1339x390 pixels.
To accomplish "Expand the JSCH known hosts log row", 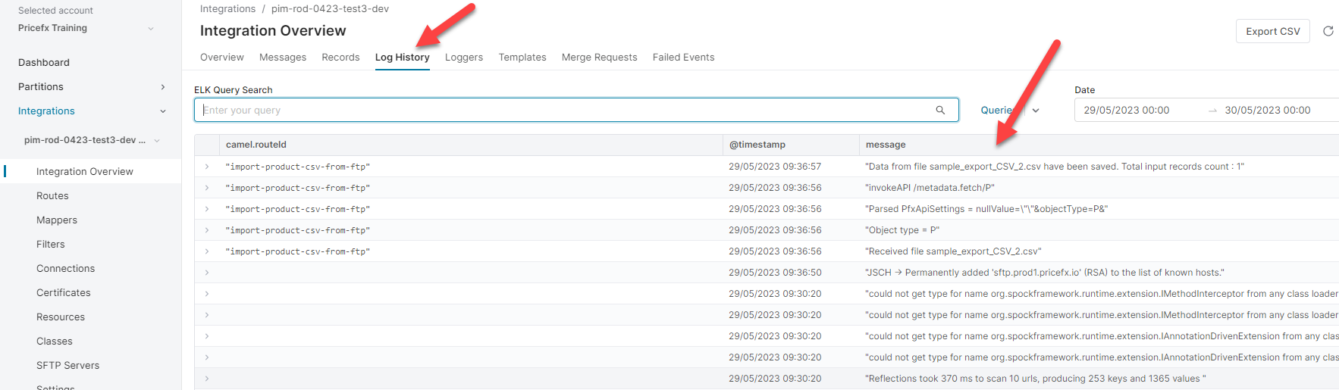I will [x=206, y=273].
